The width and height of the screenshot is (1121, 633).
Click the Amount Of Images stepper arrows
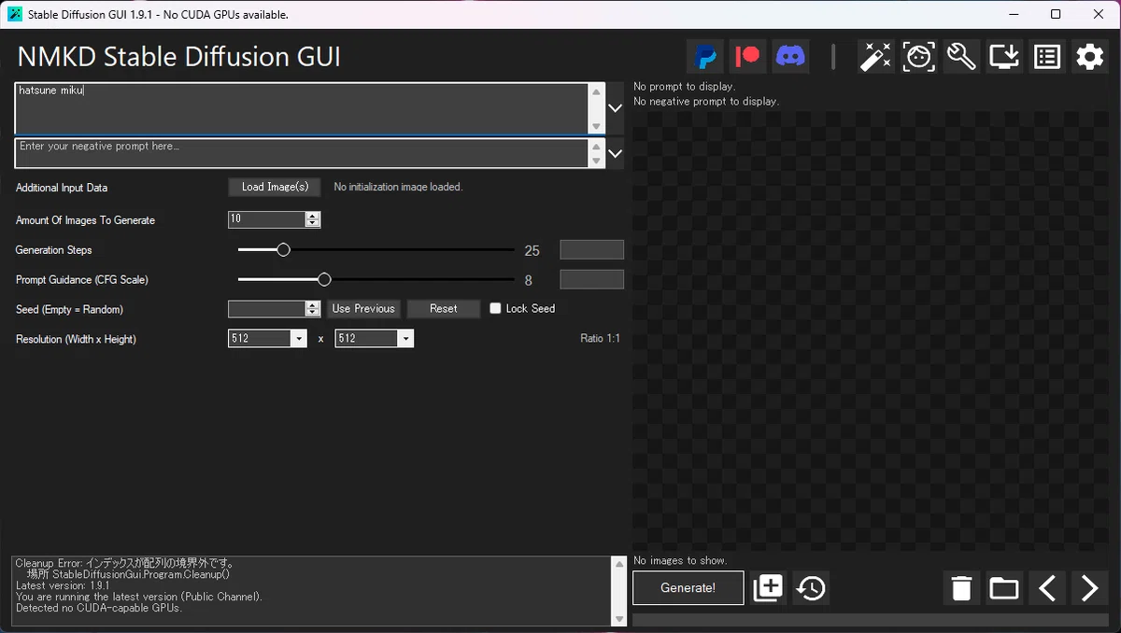[313, 219]
